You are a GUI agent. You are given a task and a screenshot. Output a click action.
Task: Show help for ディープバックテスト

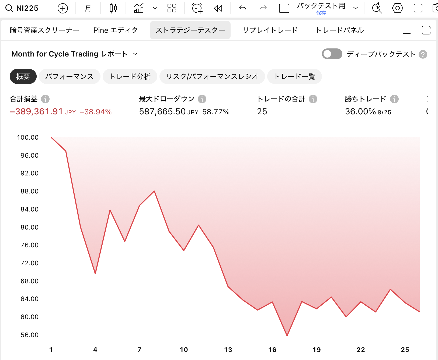[x=423, y=54]
